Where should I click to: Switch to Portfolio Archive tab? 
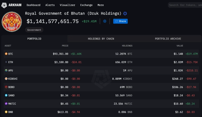[x=168, y=39]
